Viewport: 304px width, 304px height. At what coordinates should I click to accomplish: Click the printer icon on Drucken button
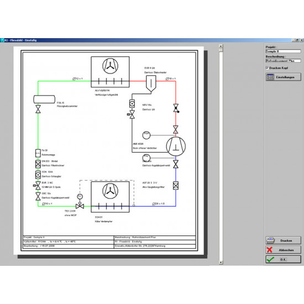pos(270,240)
